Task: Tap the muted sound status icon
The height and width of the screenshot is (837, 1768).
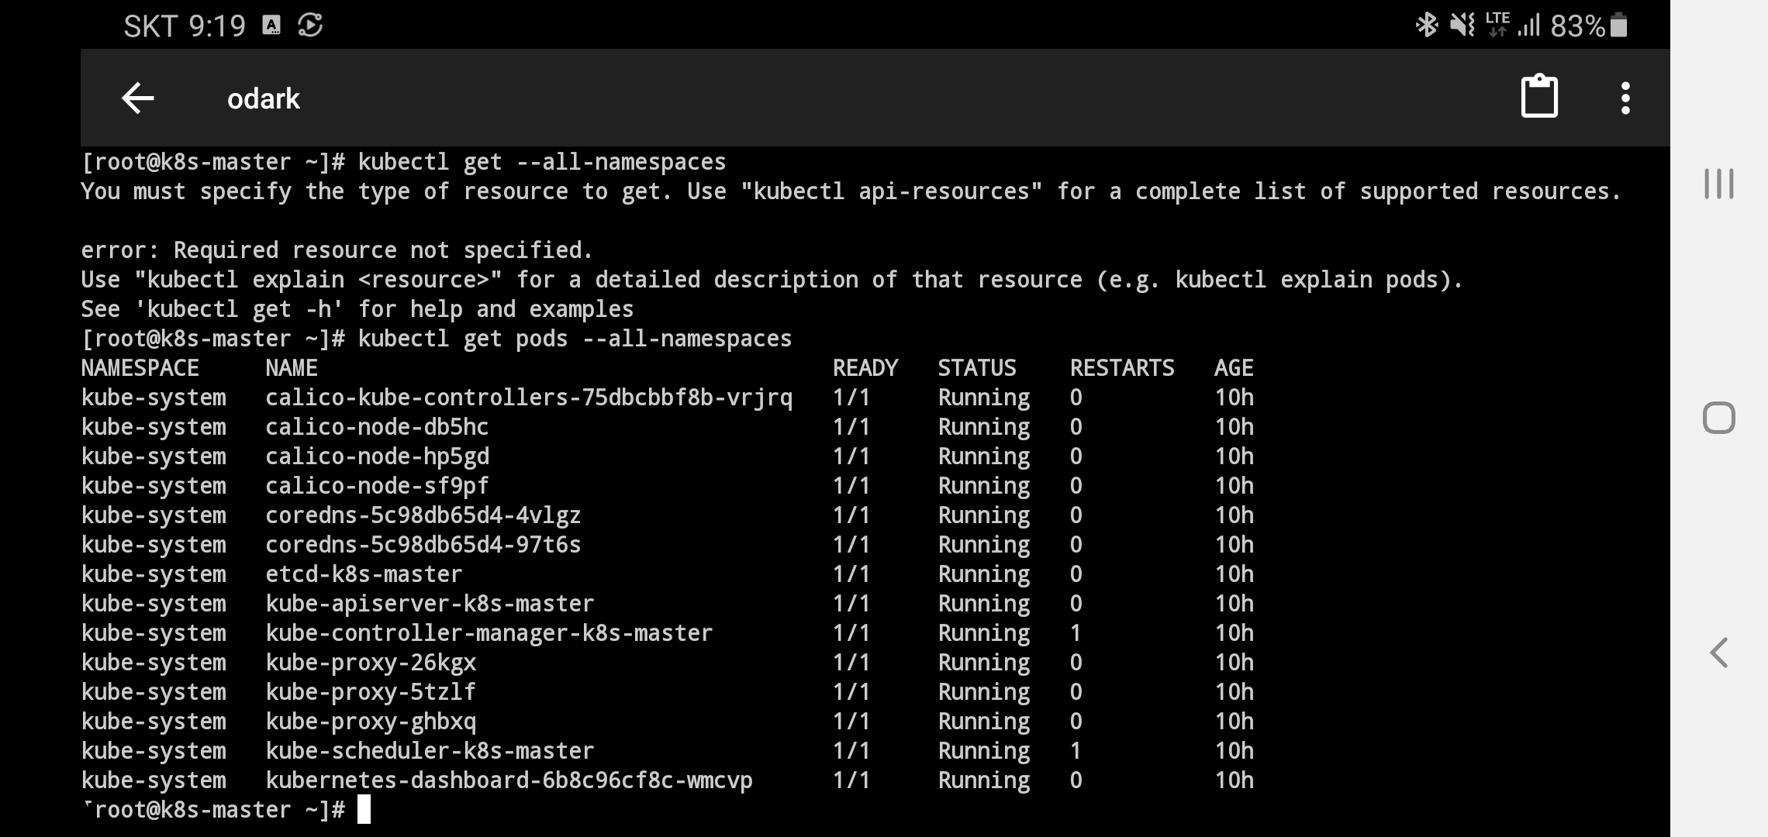Action: tap(1462, 26)
